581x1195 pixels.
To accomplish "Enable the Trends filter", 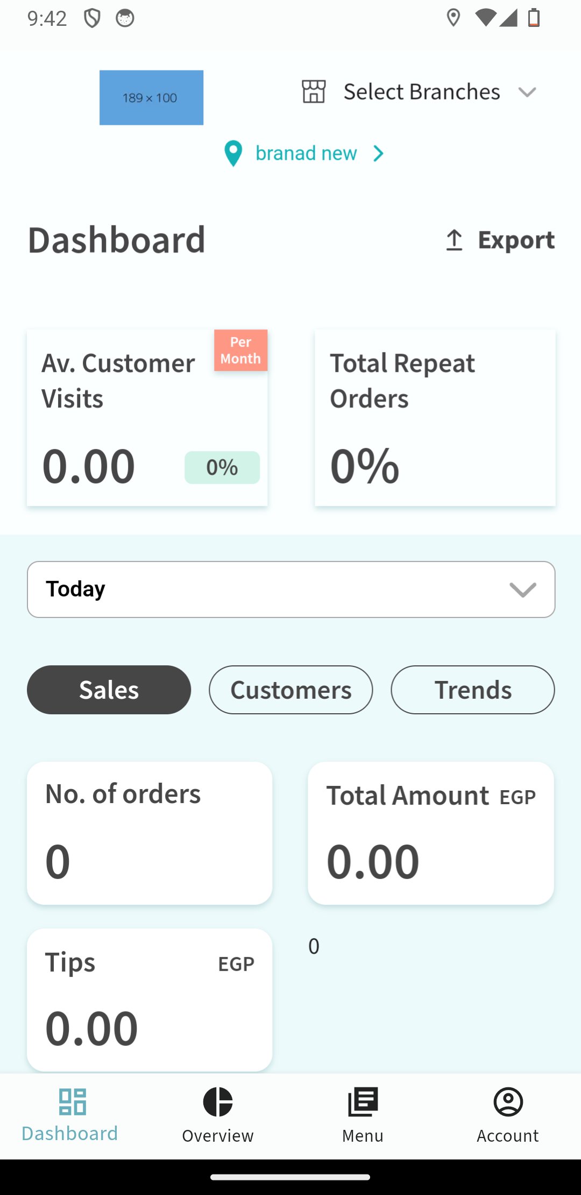I will 472,690.
